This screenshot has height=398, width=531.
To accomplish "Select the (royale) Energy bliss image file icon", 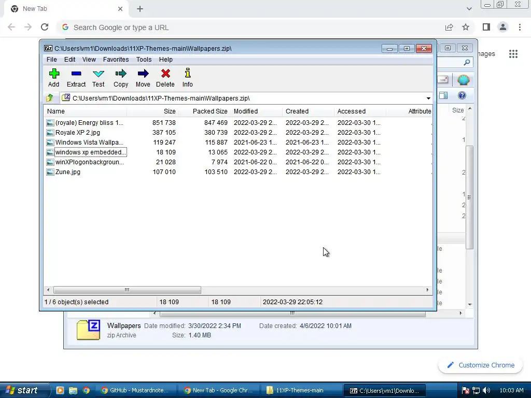I will pyautogui.click(x=50, y=123).
